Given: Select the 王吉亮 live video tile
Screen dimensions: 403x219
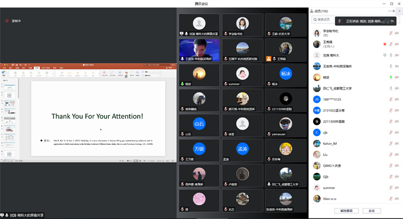Looking at the screenshot, I should [199, 50].
